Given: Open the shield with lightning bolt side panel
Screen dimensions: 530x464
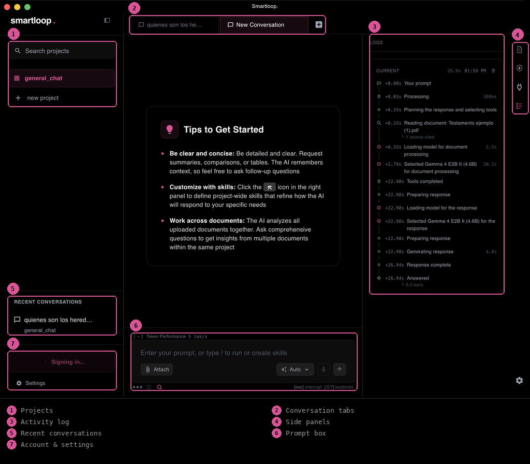Looking at the screenshot, I should click(x=520, y=68).
